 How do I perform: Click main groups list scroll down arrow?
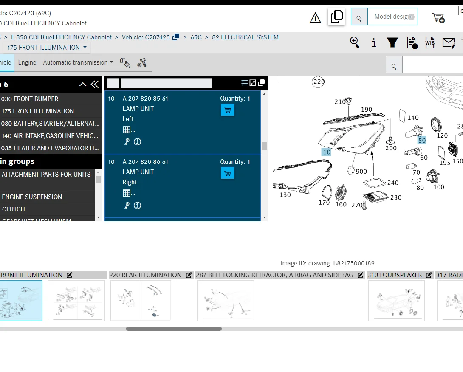click(x=98, y=217)
